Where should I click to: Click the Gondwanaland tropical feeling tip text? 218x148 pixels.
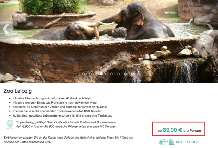coord(66,124)
